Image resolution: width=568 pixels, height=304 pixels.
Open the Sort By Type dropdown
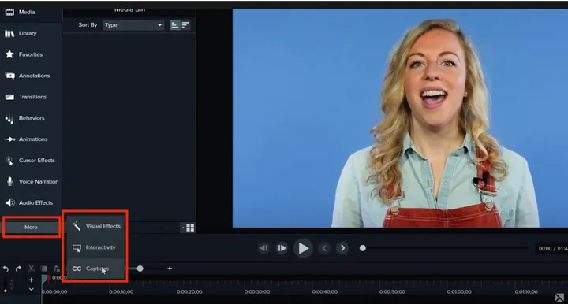133,25
